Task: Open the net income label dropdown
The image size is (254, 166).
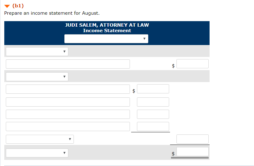Action: (x=37, y=153)
